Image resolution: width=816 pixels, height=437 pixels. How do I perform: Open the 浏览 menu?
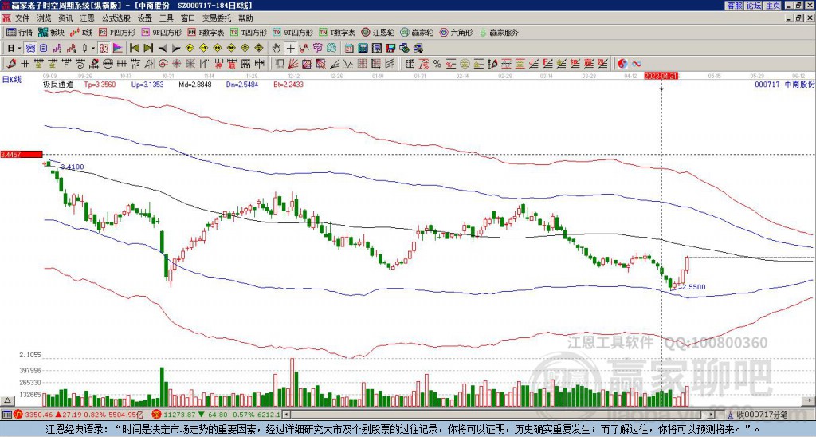(x=45, y=18)
